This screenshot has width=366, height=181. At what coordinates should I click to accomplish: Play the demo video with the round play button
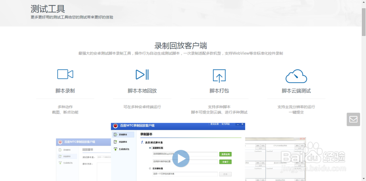(181, 159)
